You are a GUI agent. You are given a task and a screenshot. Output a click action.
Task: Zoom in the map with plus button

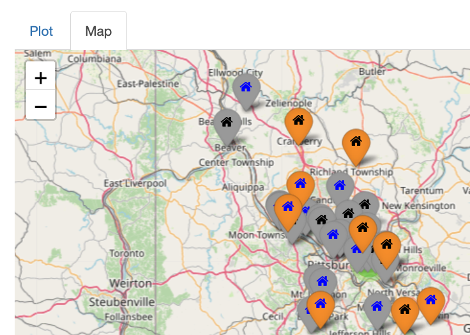coord(40,79)
